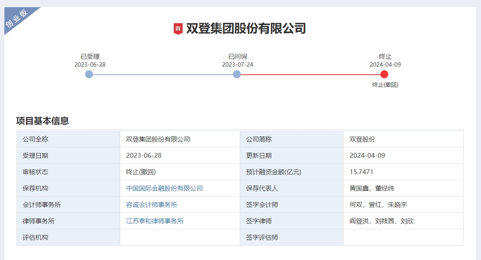Click the 已问询 stage label
481x260 pixels.
[238, 57]
